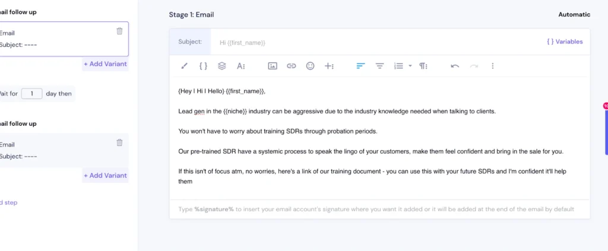608x251 pixels.
Task: Insert a link with the chain icon
Action: coord(291,66)
